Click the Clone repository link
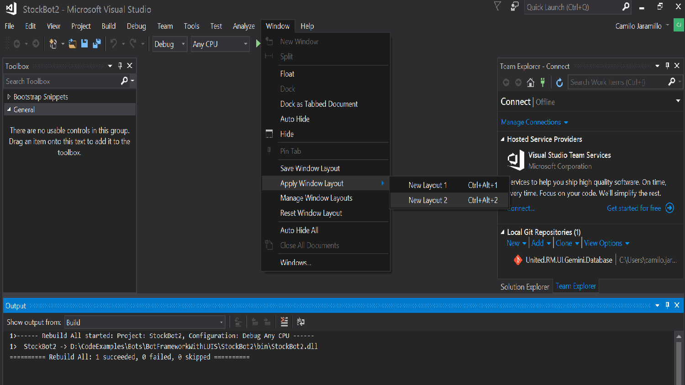Image resolution: width=685 pixels, height=385 pixels. pyautogui.click(x=564, y=243)
